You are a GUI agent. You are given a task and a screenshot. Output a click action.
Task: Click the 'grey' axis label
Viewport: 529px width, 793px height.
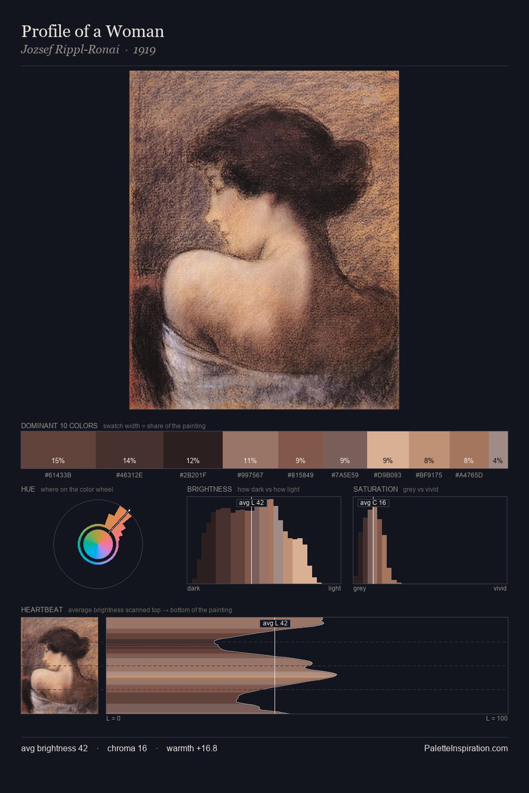tap(360, 588)
